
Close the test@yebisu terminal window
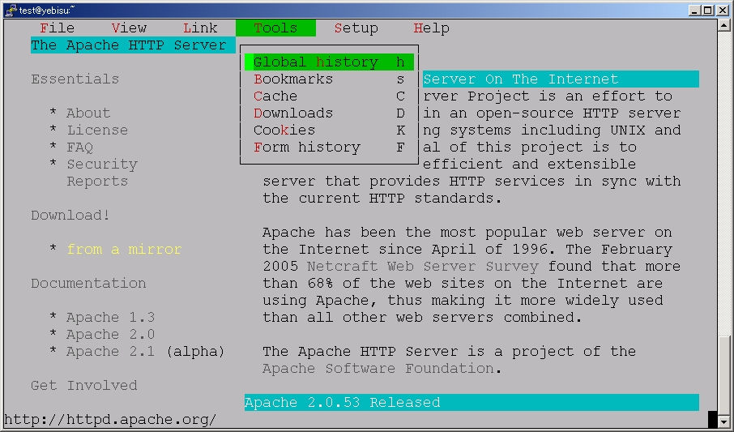click(723, 10)
